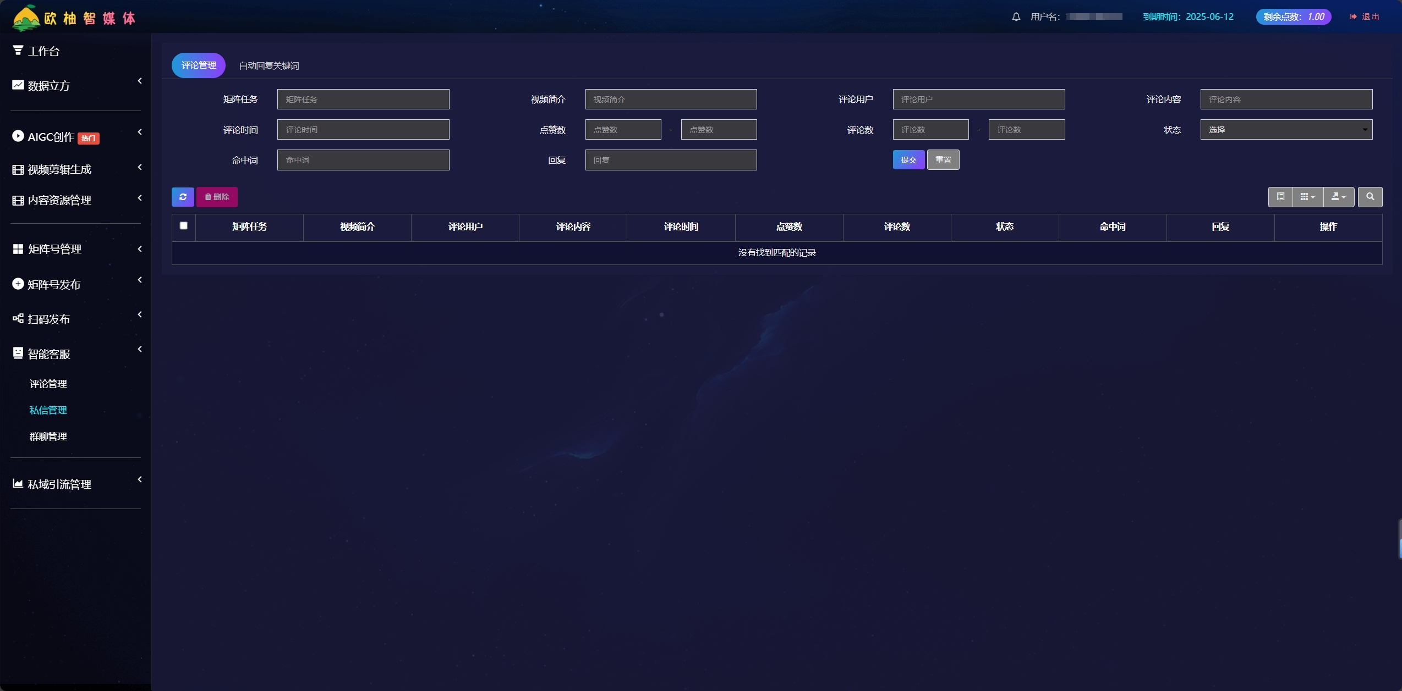This screenshot has width=1402, height=691.
Task: Focus the 评论用户 input field
Action: click(x=979, y=99)
